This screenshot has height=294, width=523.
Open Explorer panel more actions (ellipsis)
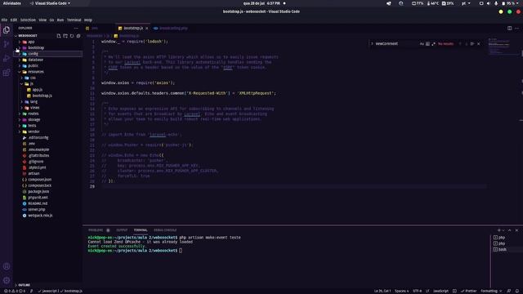click(76, 28)
